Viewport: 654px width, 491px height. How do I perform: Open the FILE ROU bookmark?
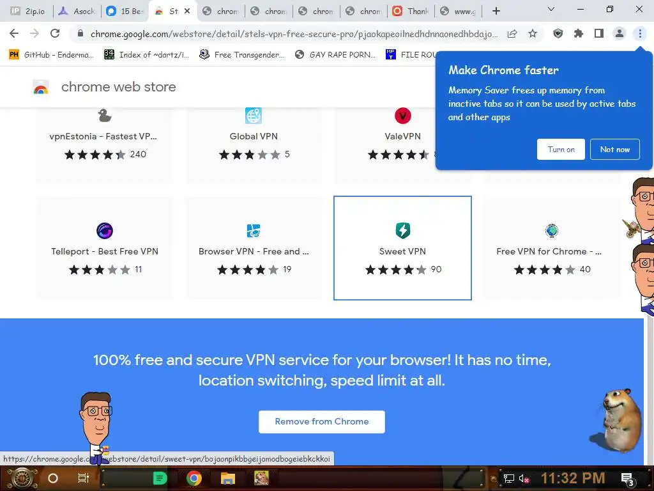coord(411,54)
